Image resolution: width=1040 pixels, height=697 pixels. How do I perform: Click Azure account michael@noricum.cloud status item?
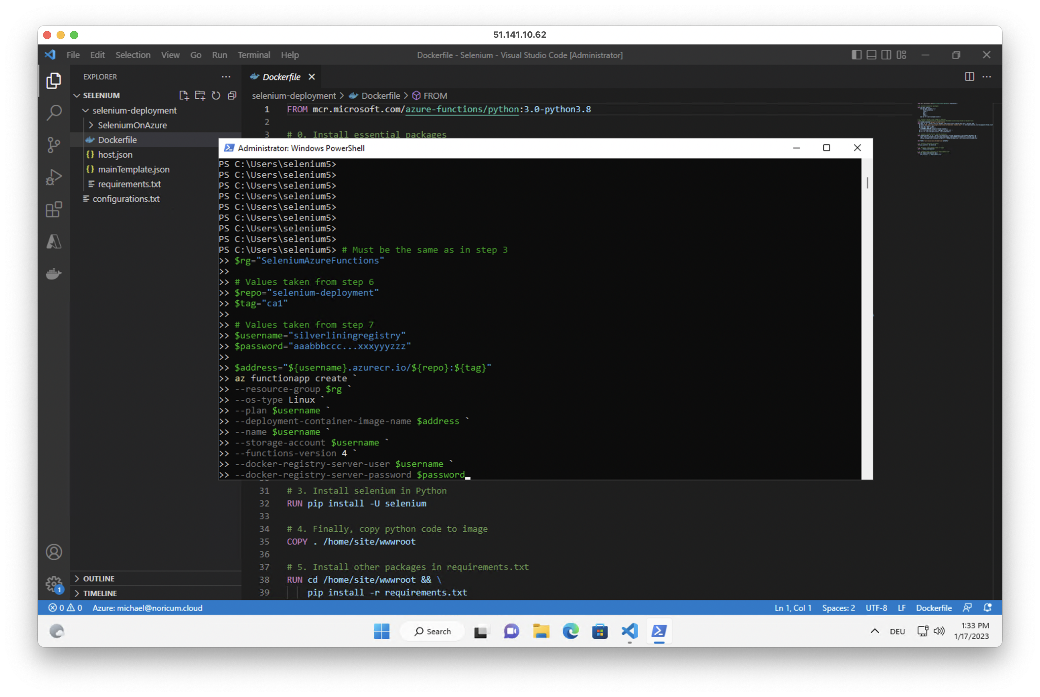(147, 608)
